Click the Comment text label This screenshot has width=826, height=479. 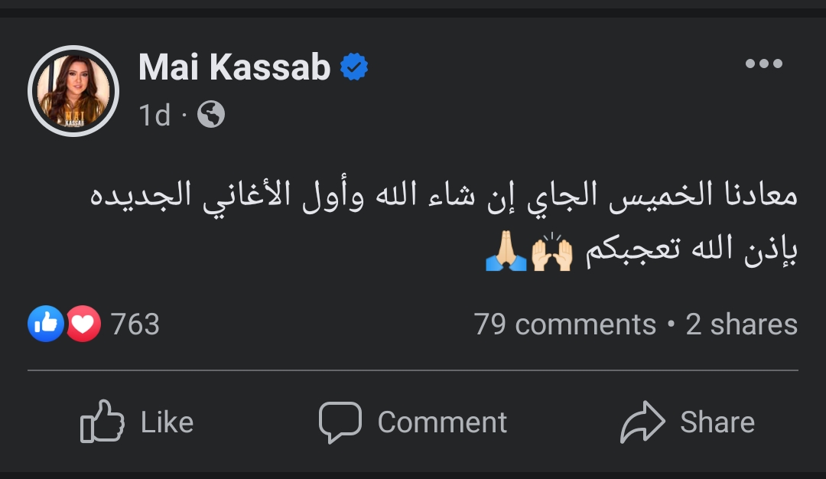[x=442, y=422]
